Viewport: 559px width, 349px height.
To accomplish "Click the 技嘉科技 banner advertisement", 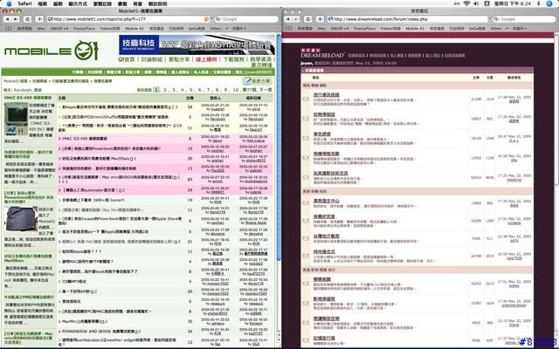I will coord(197,44).
